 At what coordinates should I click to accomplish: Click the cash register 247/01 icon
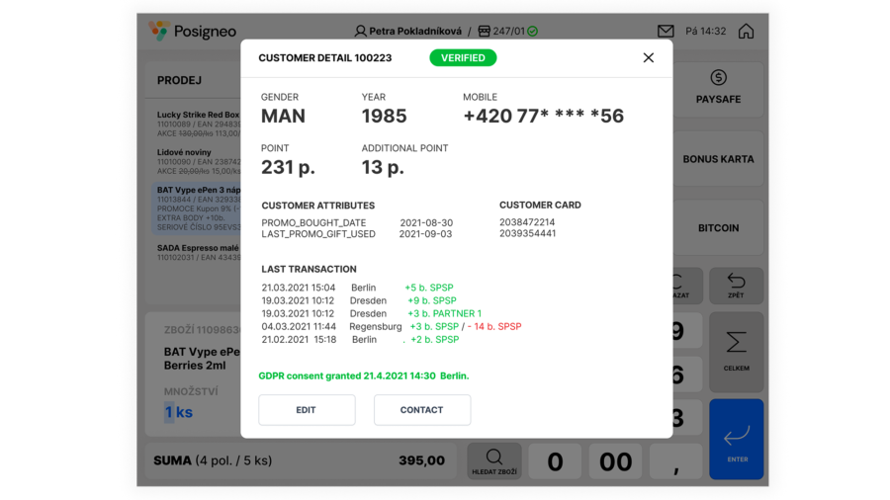(484, 32)
